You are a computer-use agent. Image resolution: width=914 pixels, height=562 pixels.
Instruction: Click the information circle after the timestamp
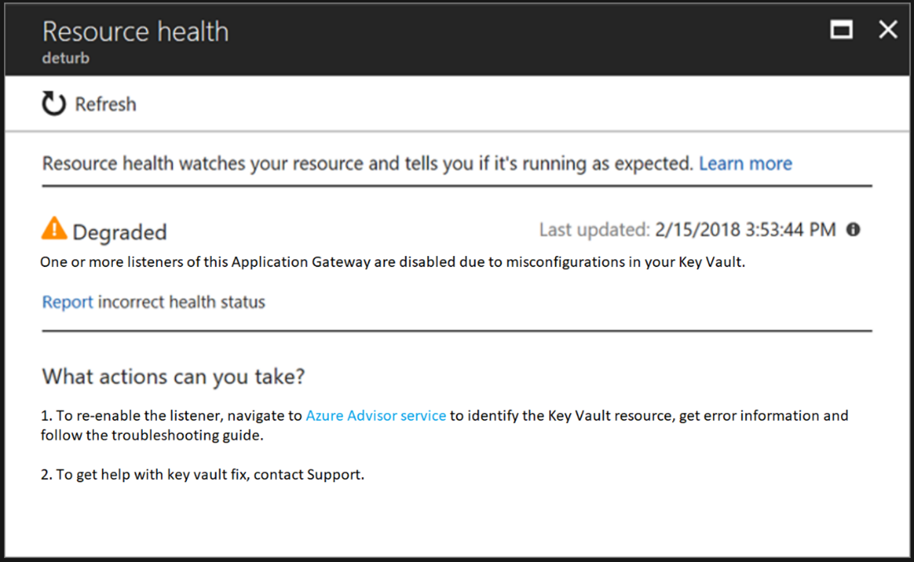pyautogui.click(x=852, y=229)
